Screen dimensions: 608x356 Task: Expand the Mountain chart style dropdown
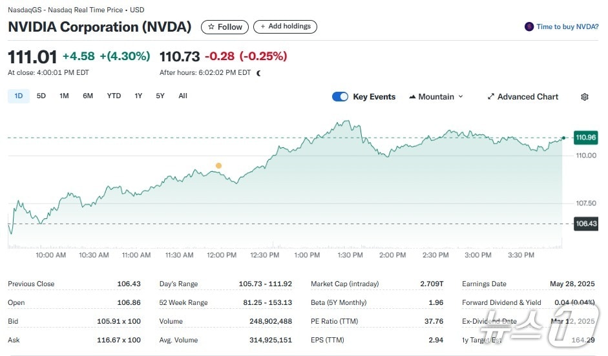click(460, 97)
